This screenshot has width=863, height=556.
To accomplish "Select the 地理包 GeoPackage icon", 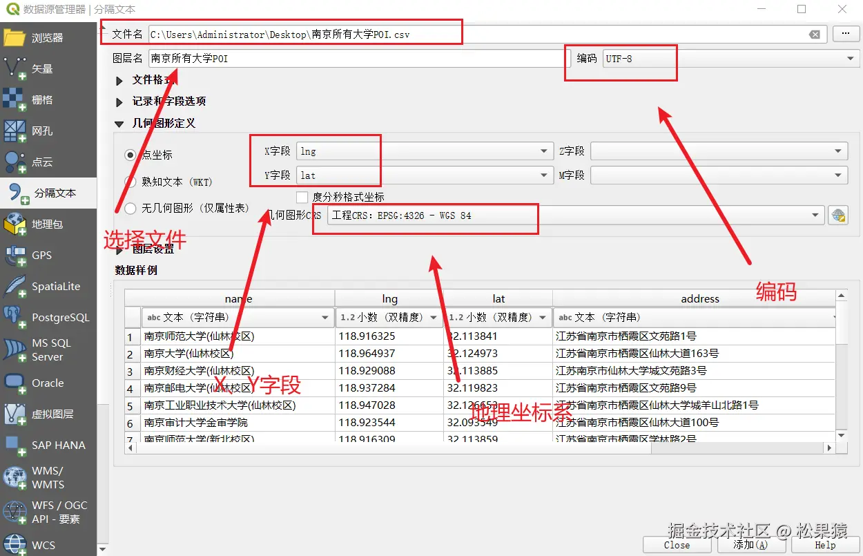I will point(14,224).
